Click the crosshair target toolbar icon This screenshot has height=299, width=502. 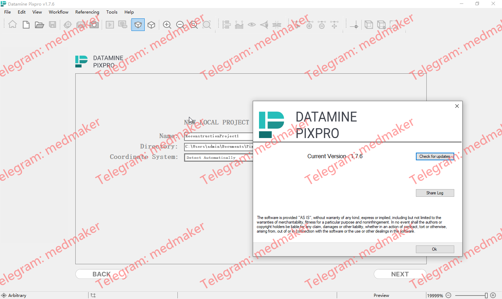pyautogui.click(x=68, y=25)
